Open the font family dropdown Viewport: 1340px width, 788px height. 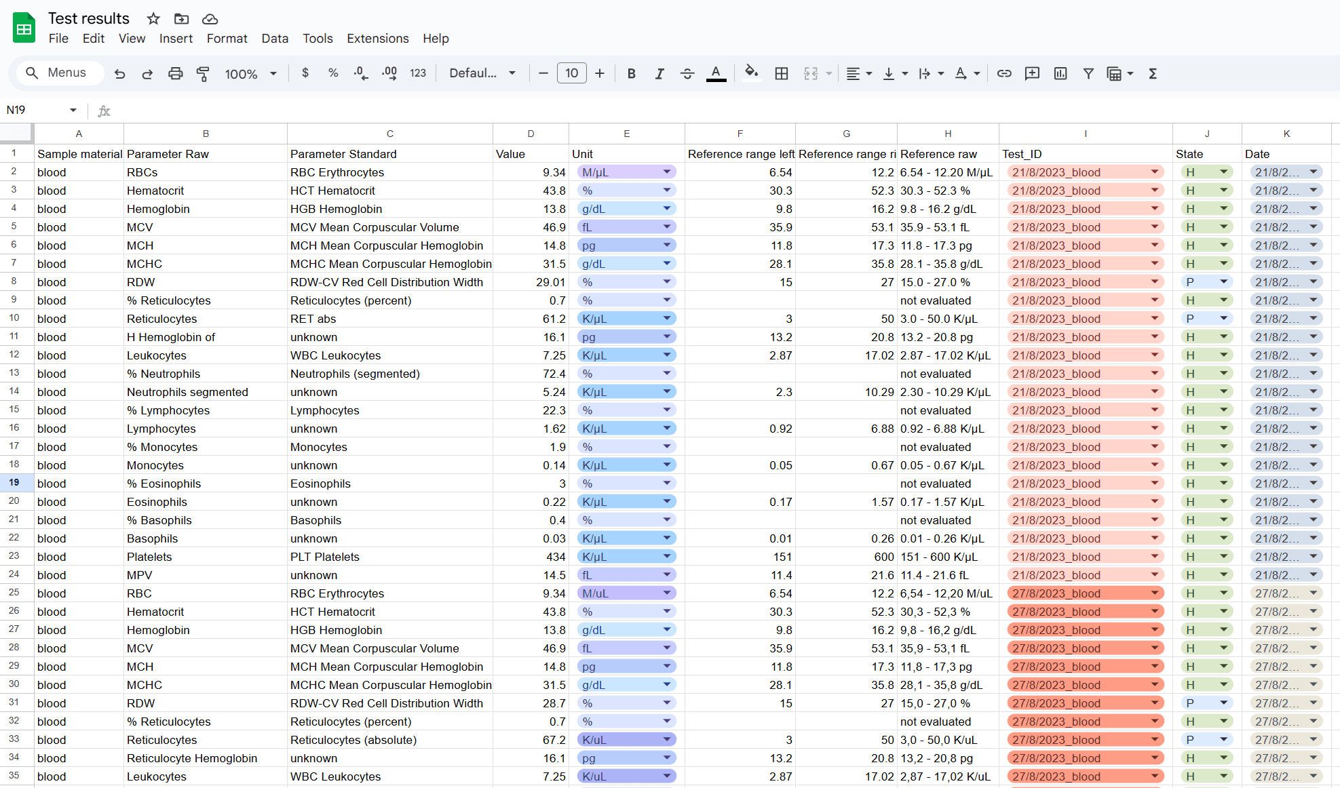point(482,73)
